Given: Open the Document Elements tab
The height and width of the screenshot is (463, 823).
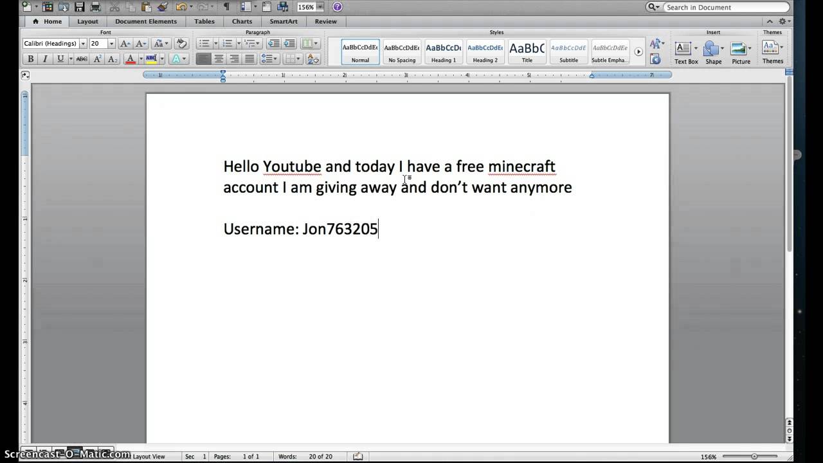Looking at the screenshot, I should tap(146, 21).
